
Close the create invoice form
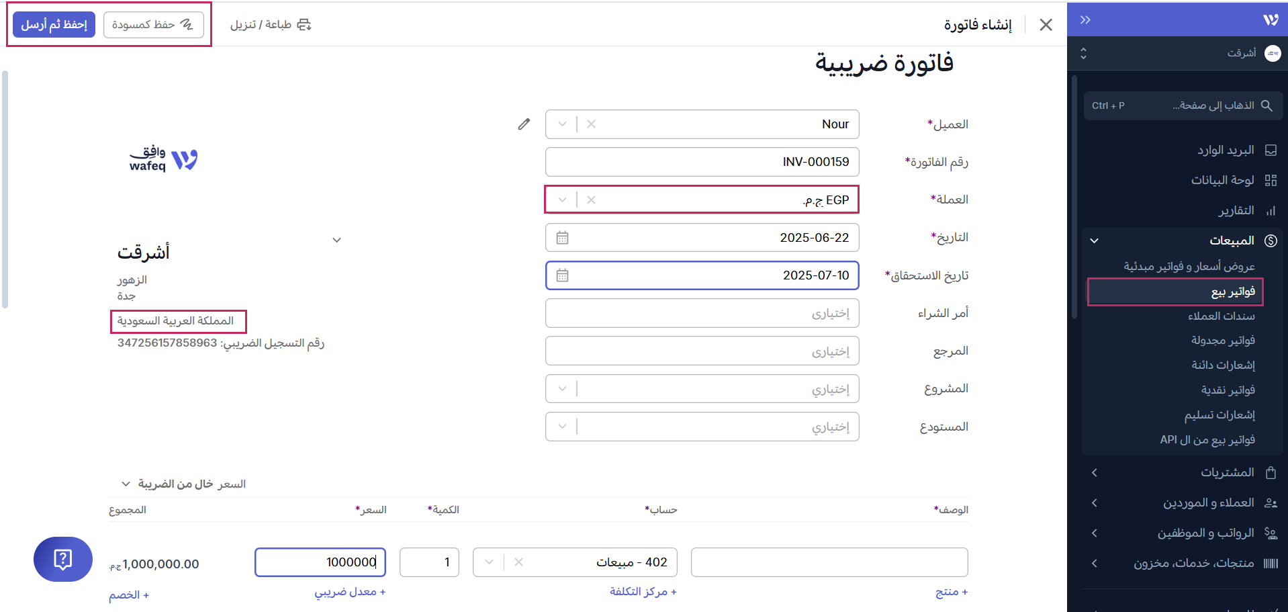pos(1046,25)
